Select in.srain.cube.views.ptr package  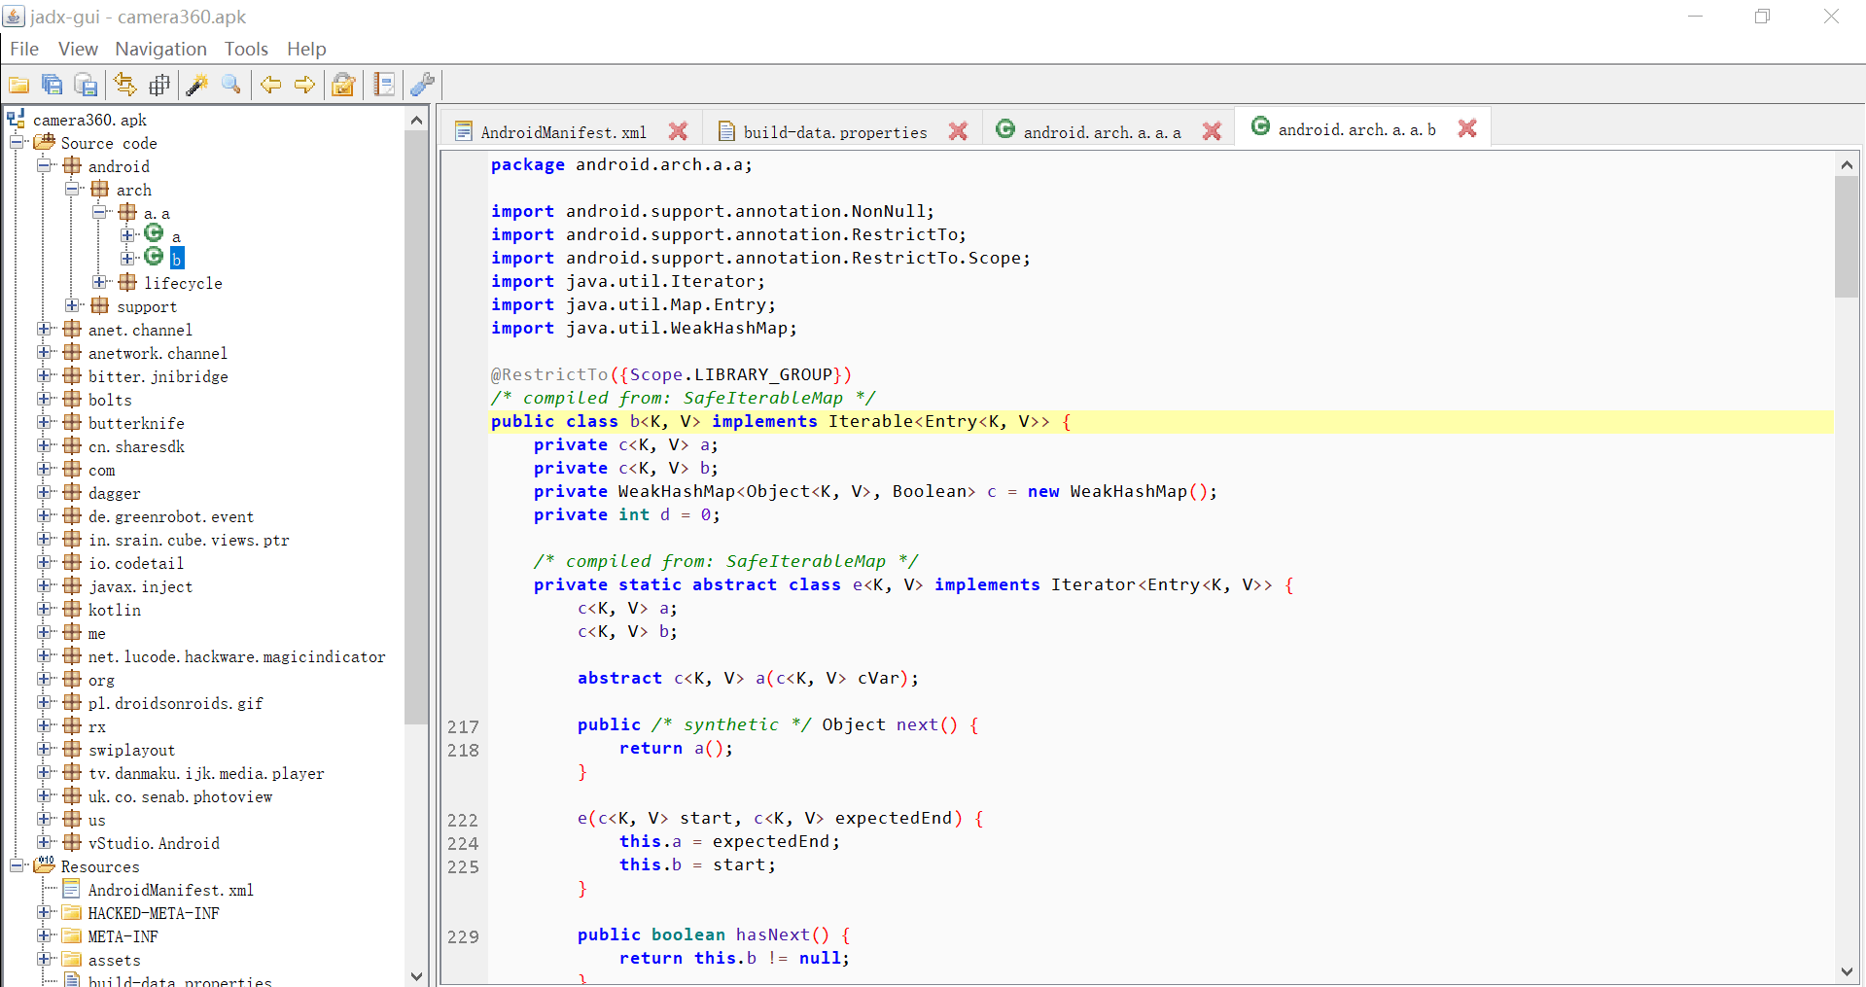(x=189, y=540)
